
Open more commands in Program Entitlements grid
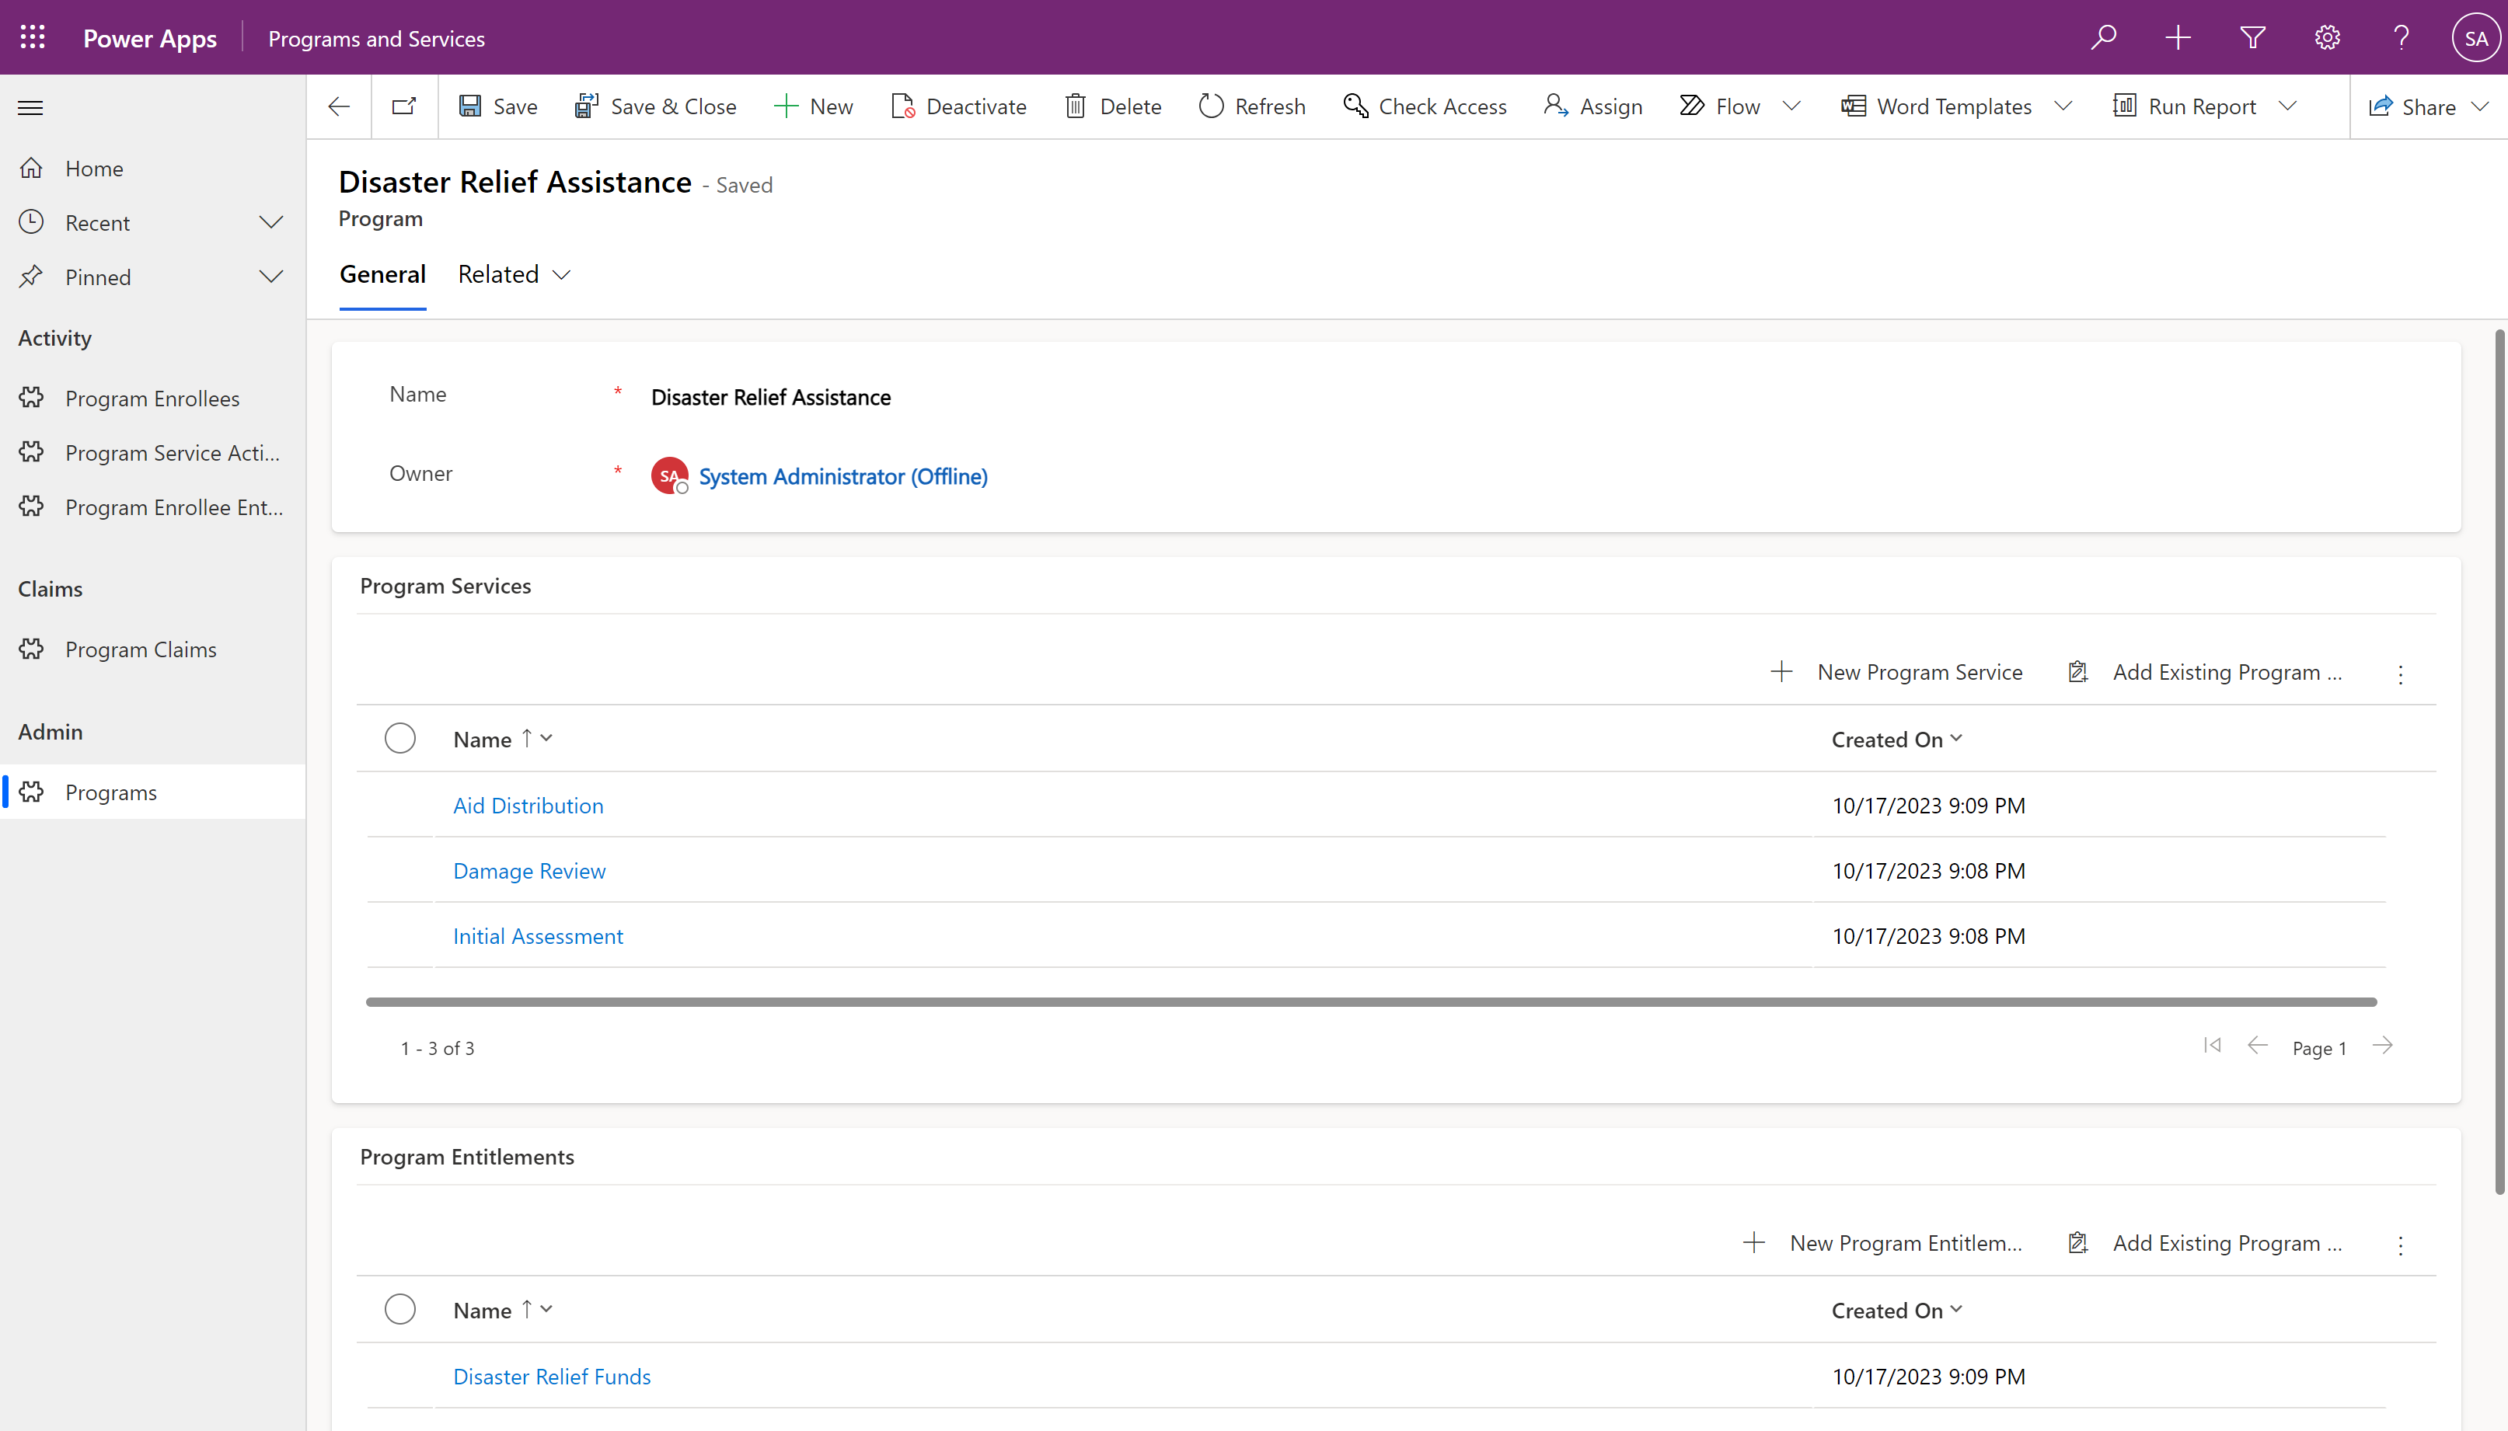point(2400,1245)
